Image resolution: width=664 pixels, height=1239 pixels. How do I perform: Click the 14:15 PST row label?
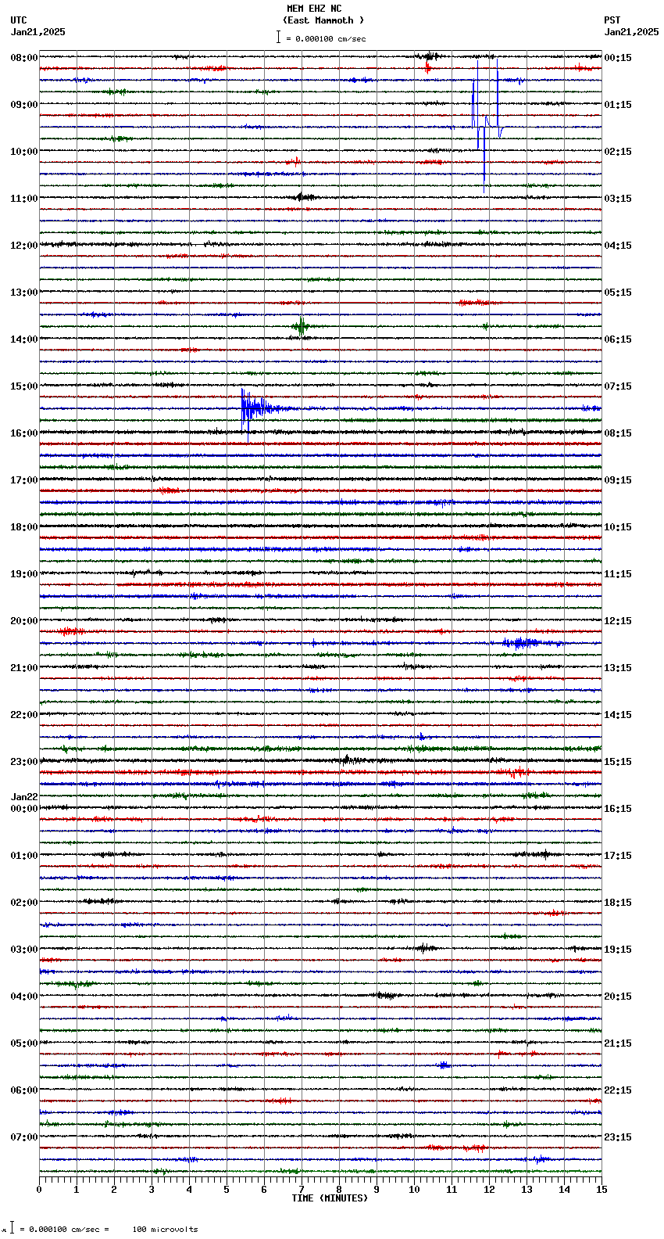pyautogui.click(x=618, y=715)
